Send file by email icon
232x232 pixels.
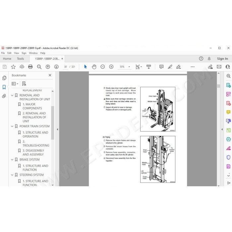(x=219, y=67)
